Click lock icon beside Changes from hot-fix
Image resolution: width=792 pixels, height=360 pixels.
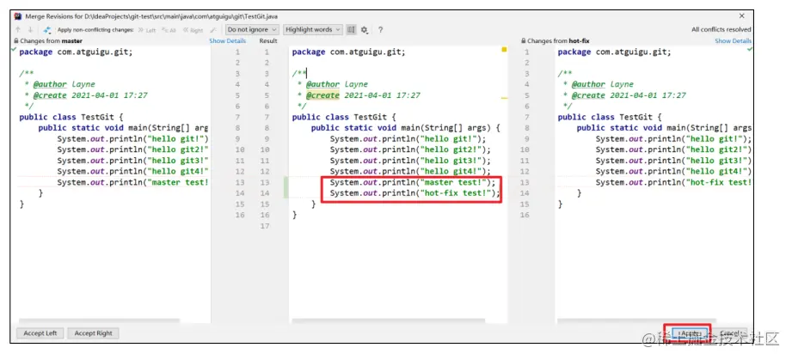(x=524, y=41)
